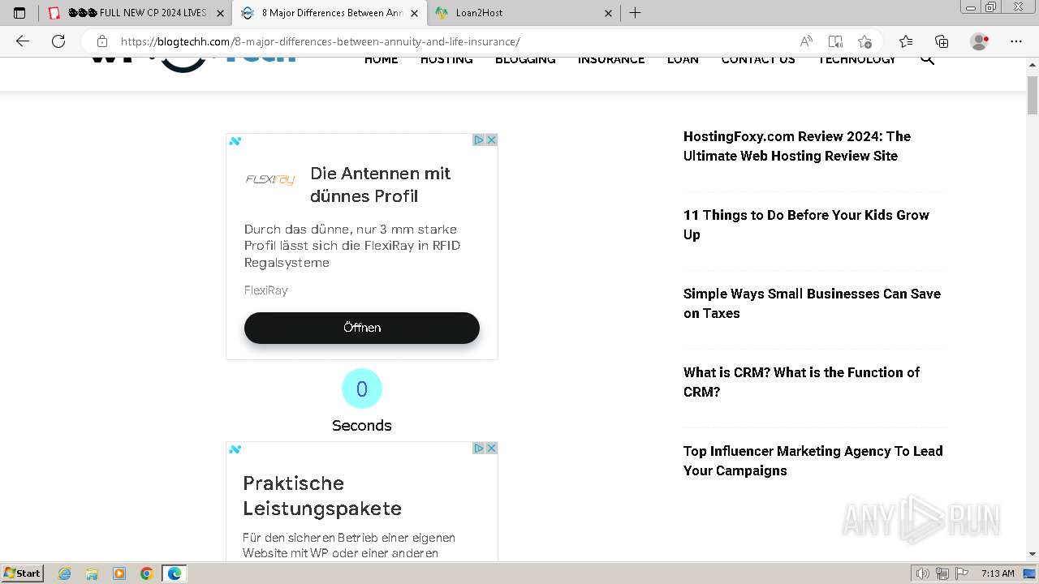Open immersive reader icon
1039x584 pixels.
pyautogui.click(x=835, y=41)
